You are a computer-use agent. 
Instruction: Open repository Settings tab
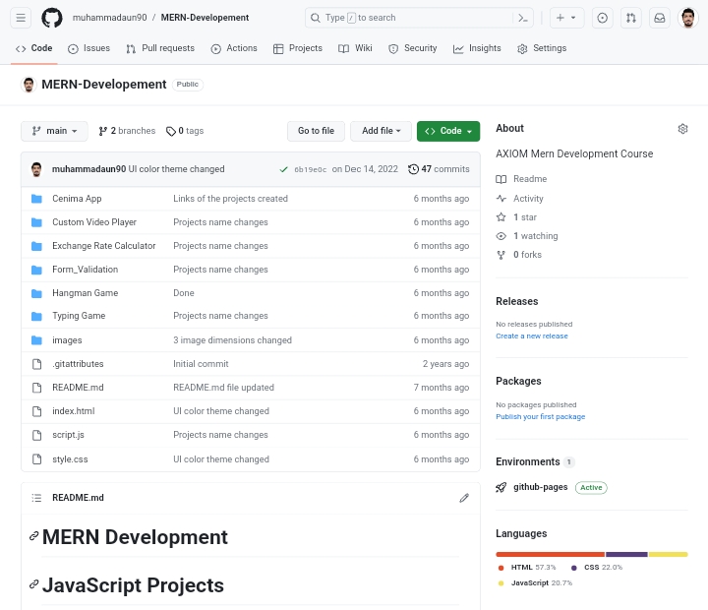tap(542, 48)
